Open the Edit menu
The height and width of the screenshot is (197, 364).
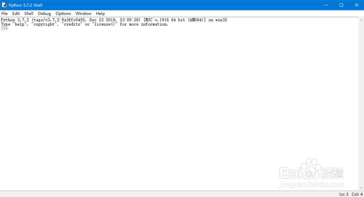(x=16, y=13)
